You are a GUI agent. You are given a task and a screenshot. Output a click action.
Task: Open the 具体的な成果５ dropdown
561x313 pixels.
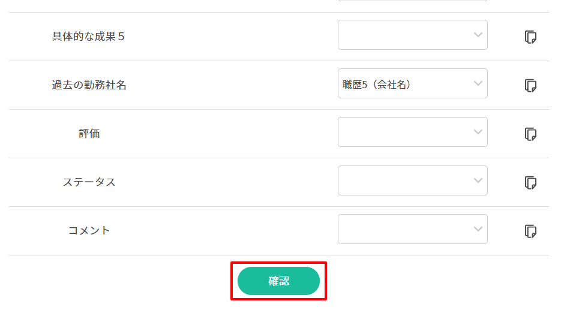click(412, 35)
